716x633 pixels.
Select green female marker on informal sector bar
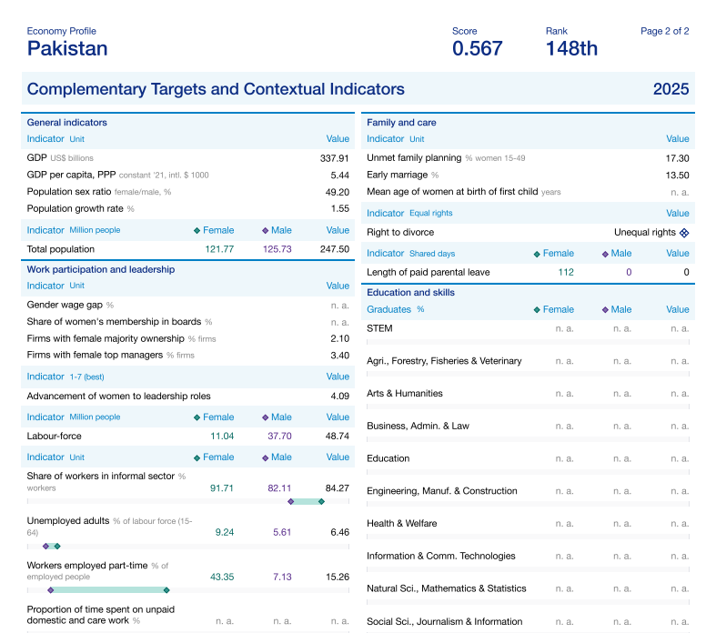[321, 501]
